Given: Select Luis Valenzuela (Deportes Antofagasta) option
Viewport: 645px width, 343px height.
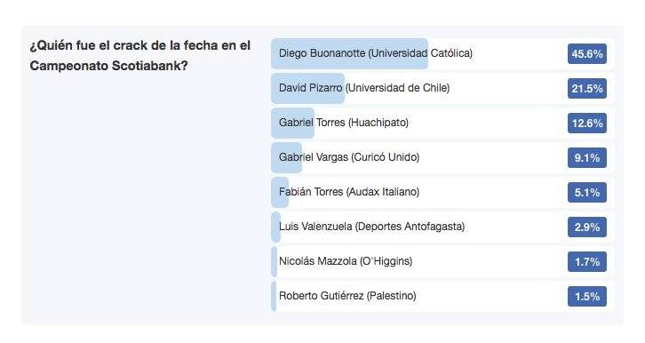Looking at the screenshot, I should coord(442,227).
